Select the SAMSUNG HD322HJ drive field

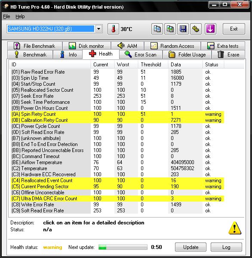[51, 29]
